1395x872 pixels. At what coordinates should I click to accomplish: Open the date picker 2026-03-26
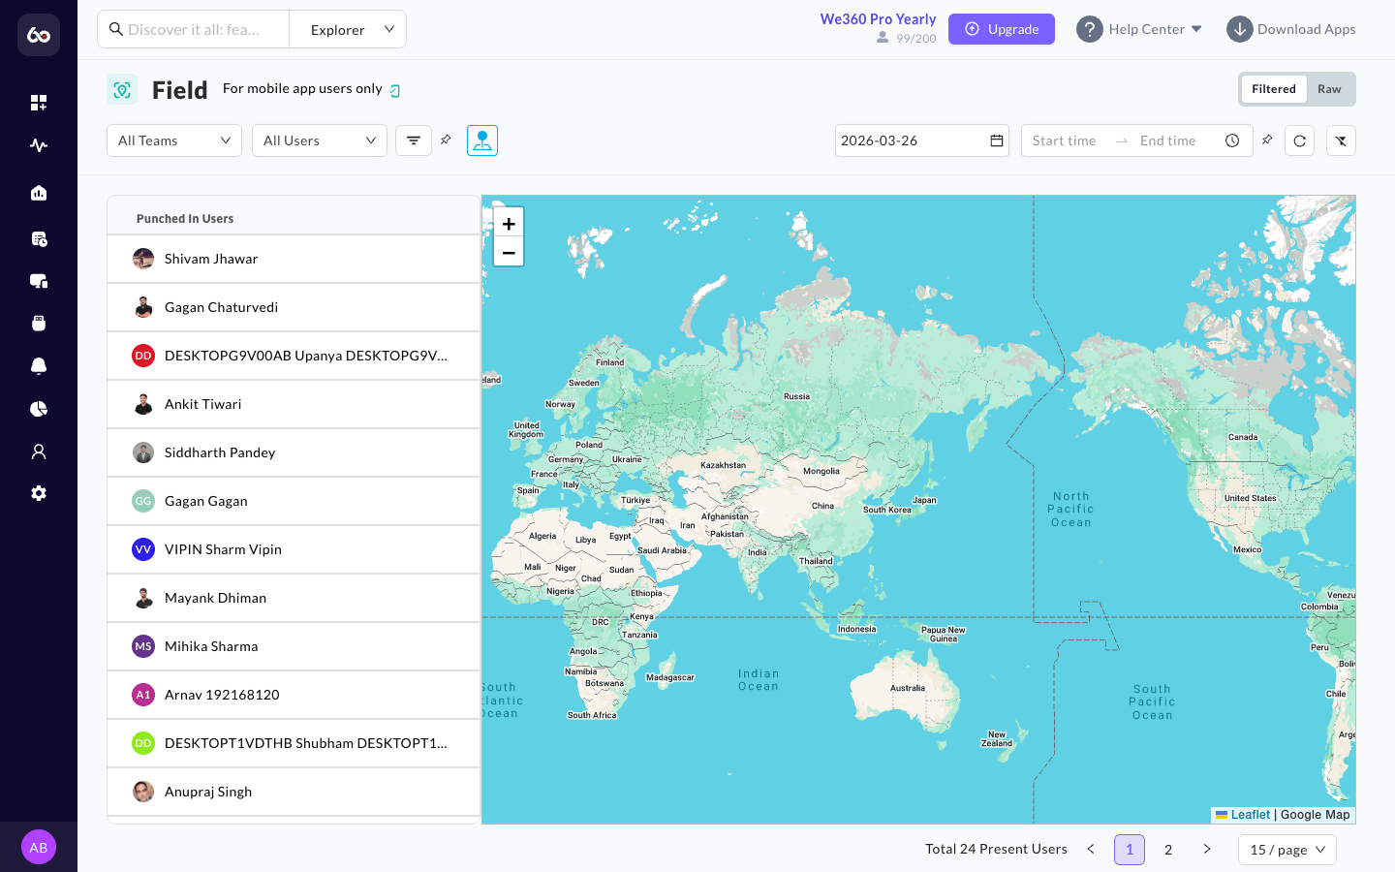click(922, 140)
